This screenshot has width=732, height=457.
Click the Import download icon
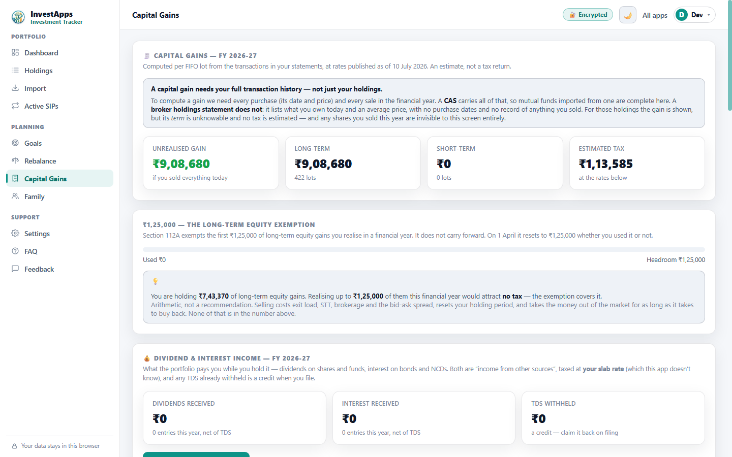point(15,88)
